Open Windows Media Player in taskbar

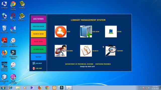25,88
